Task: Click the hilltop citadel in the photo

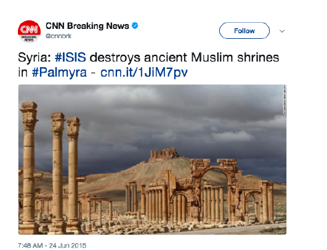Action: coord(164,153)
